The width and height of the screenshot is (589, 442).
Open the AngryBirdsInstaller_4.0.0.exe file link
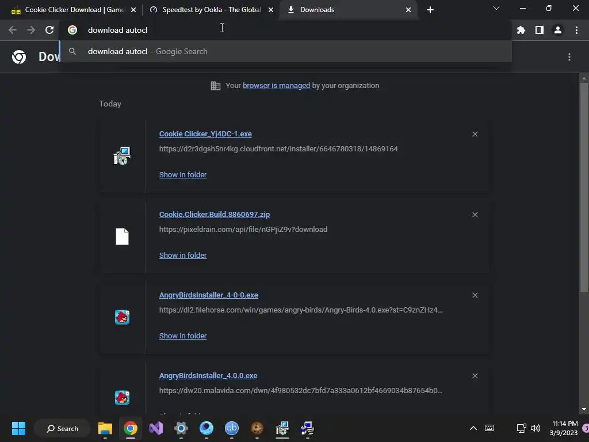(208, 375)
